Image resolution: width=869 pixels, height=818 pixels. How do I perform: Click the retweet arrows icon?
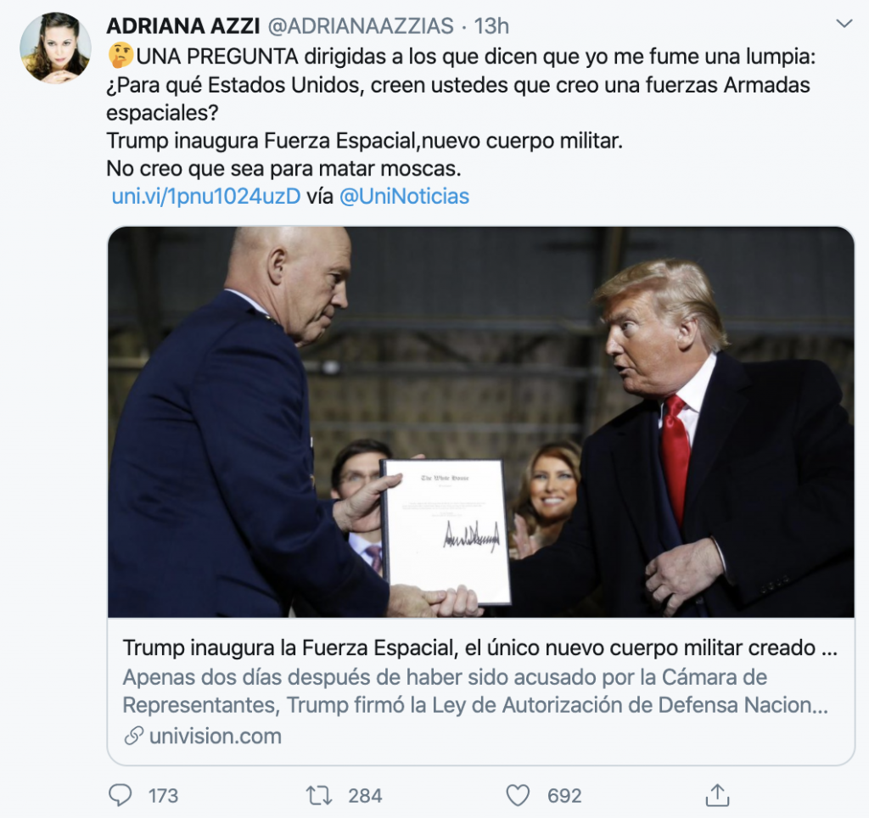tap(319, 796)
